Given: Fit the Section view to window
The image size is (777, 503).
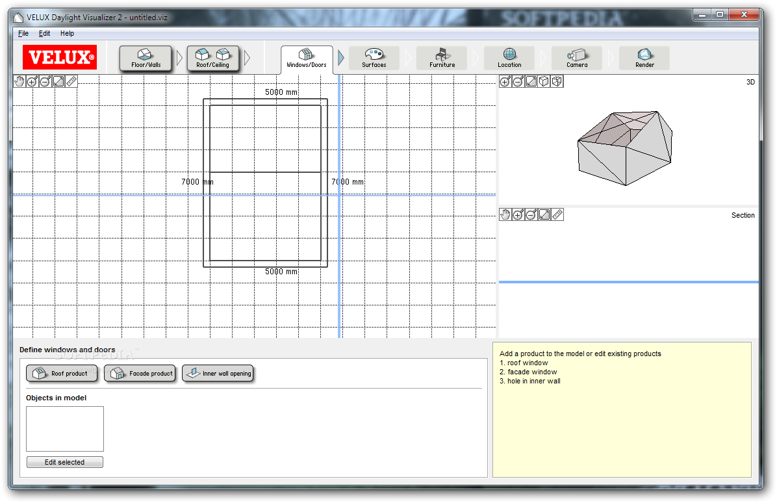Looking at the screenshot, I should pos(544,214).
